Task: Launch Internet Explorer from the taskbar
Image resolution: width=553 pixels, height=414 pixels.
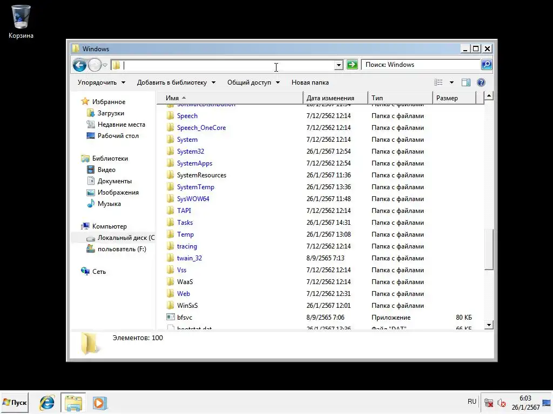Action: point(46,403)
